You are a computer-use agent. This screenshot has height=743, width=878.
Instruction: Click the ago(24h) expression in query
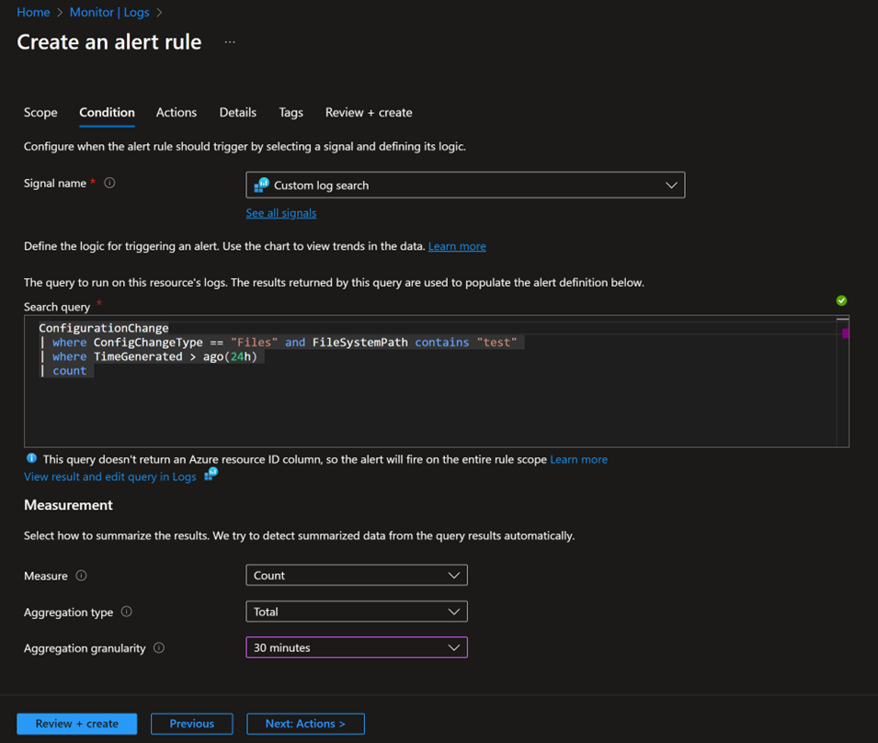point(230,356)
